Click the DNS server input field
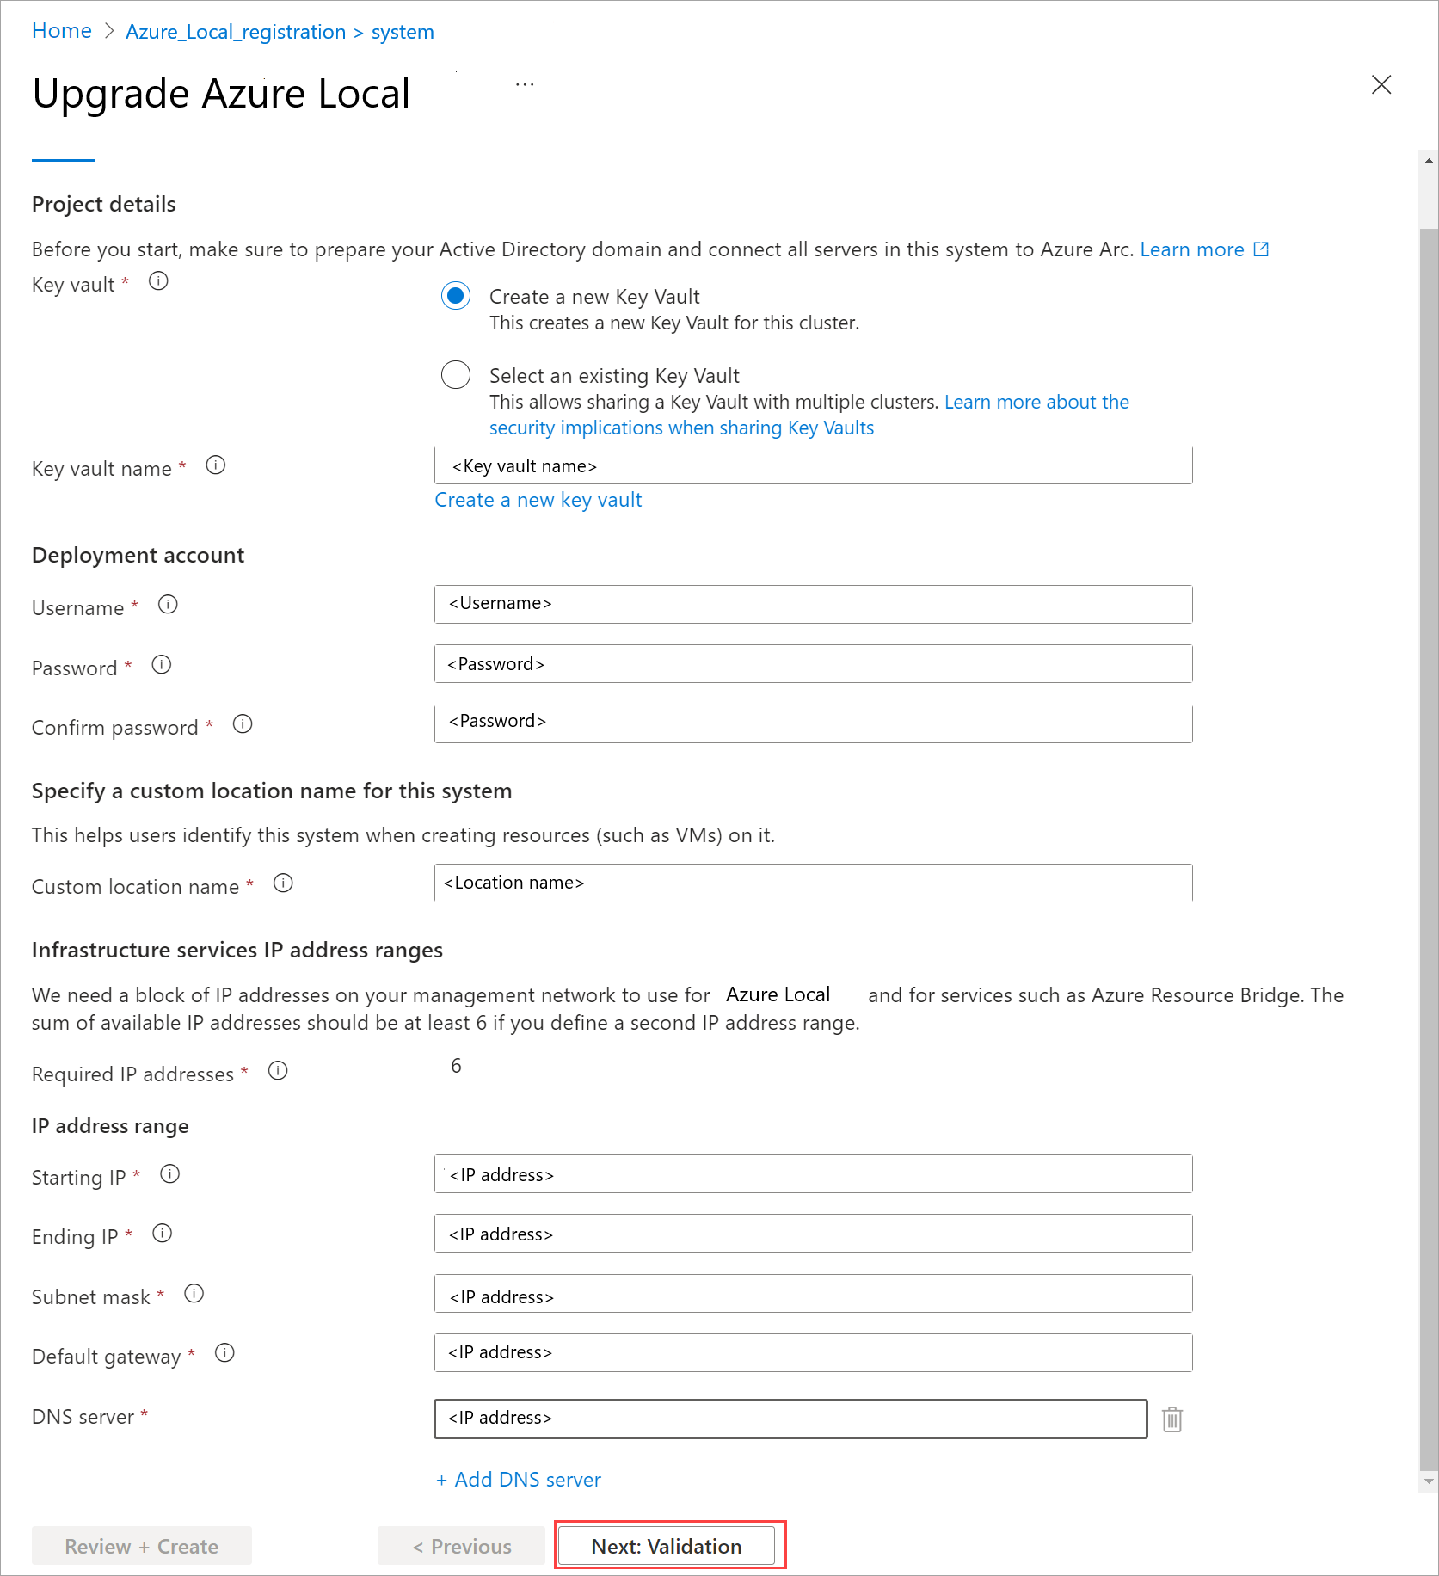1439x1576 pixels. 790,1419
